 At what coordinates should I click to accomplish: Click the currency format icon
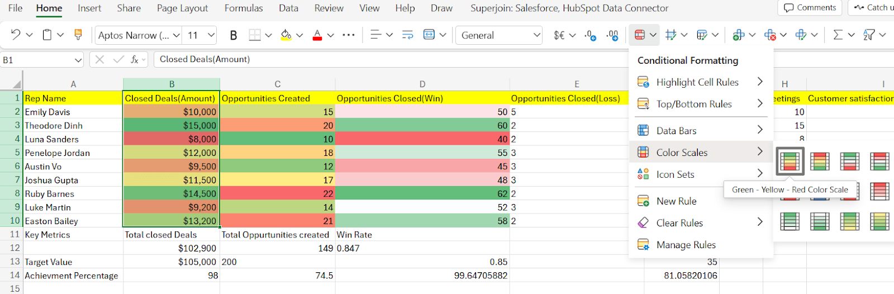point(559,35)
